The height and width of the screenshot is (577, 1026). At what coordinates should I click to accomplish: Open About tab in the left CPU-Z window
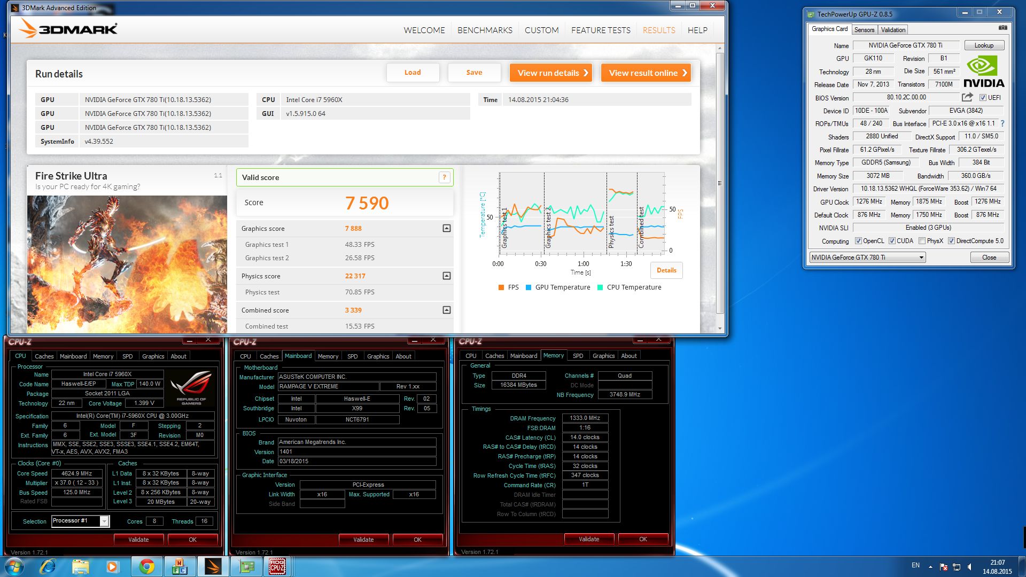178,356
